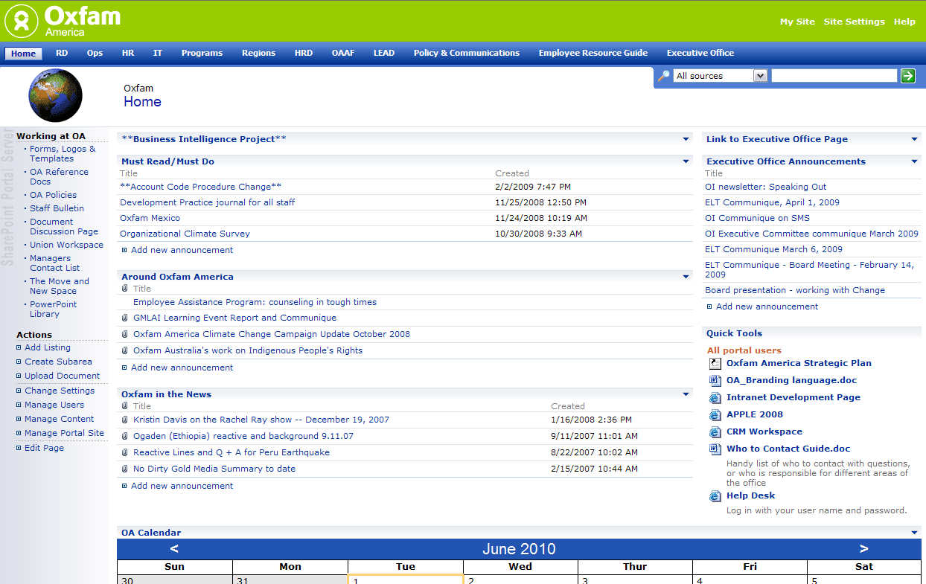Select the Home navigation tab
This screenshot has width=926, height=584.
23,54
